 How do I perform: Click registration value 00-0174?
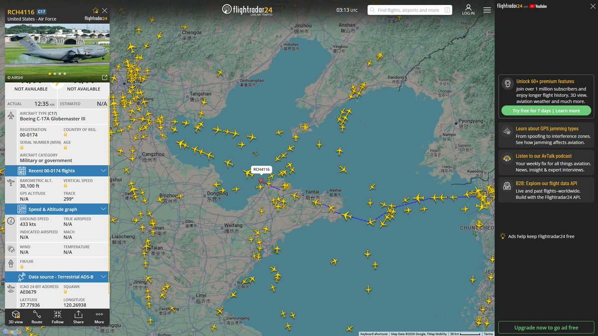[x=28, y=135]
